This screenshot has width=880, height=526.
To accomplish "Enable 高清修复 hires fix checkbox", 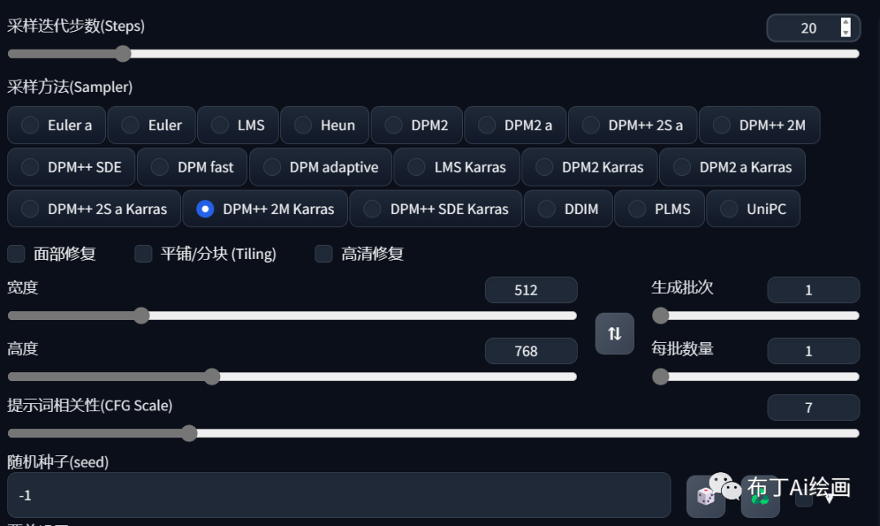I will click(x=323, y=254).
